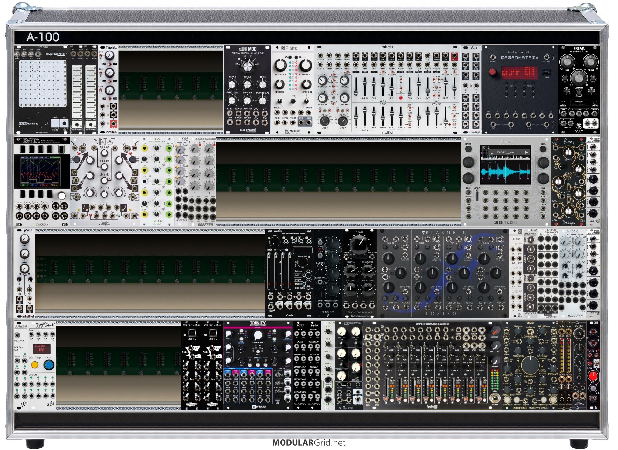This screenshot has height=450, width=618.
Task: Click the large red knob on OUT module
Action: click(x=593, y=376)
